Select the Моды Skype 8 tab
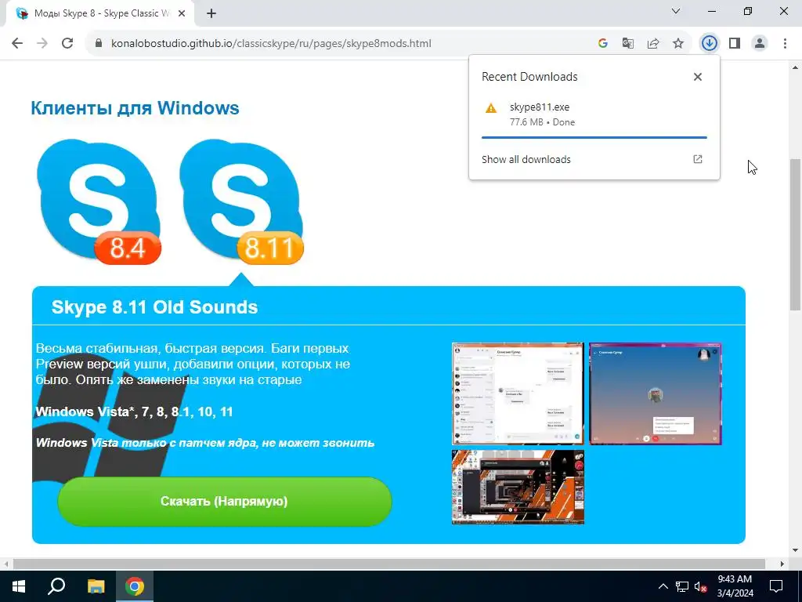Viewport: 802px width, 602px height. [99, 14]
